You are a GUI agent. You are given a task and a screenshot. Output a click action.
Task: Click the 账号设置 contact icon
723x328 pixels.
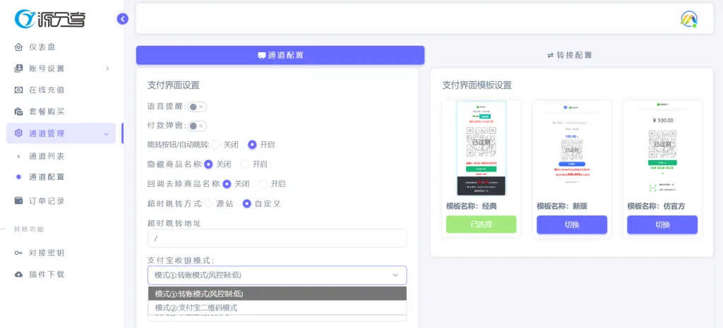click(x=19, y=68)
